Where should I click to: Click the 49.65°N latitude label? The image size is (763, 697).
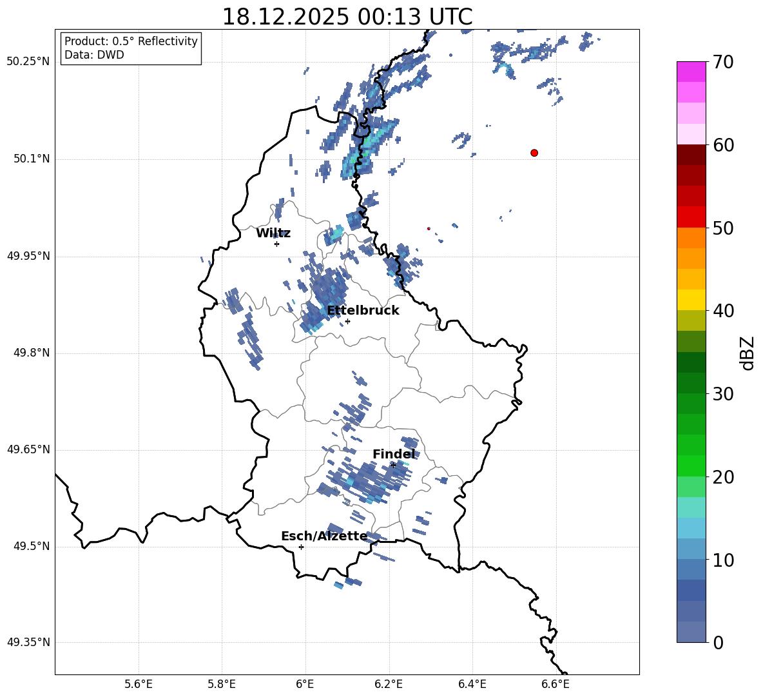pos(28,449)
